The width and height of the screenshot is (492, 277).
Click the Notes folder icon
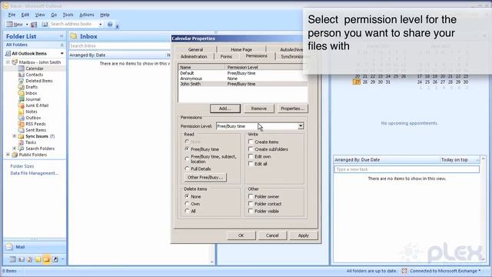coord(21,112)
